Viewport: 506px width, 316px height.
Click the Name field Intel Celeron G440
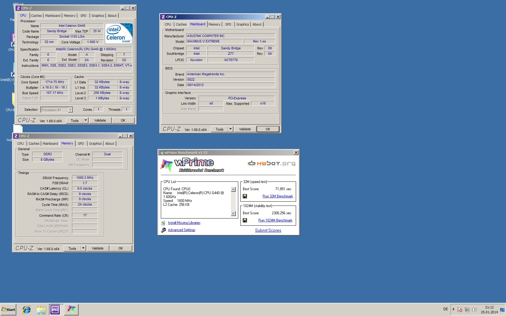[72, 26]
